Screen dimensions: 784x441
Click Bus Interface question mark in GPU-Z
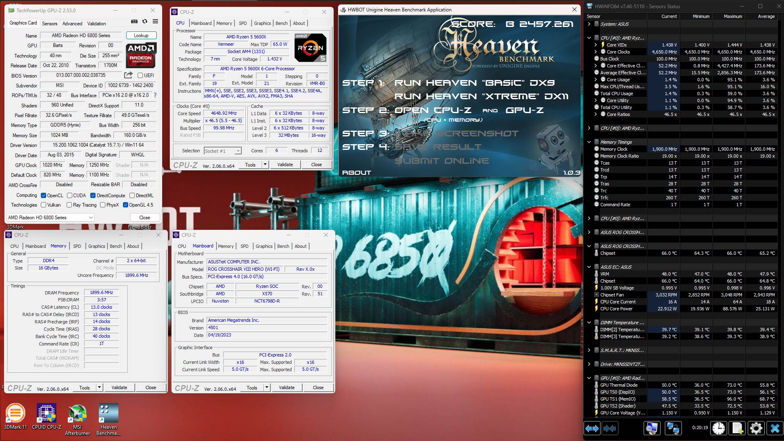(155, 95)
